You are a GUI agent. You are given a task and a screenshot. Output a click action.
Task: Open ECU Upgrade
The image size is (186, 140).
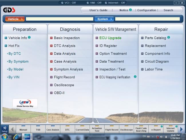coord(110,38)
